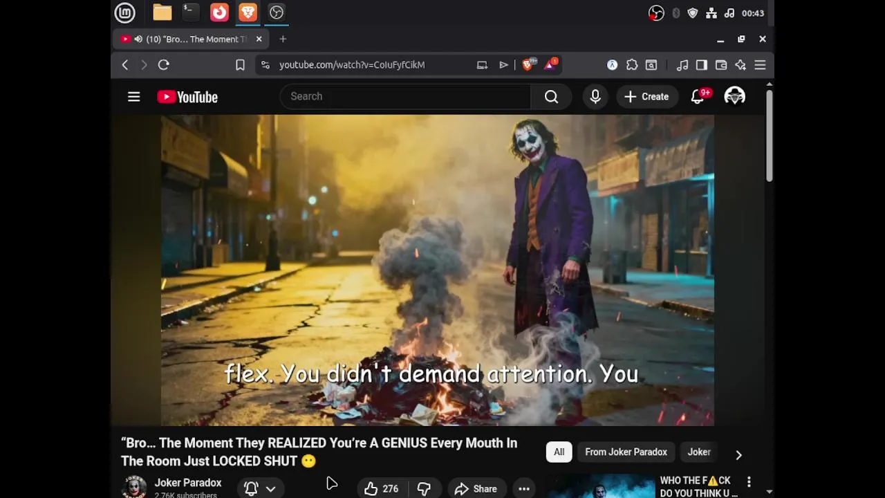Image resolution: width=885 pixels, height=498 pixels.
Task: Open Joker Paradox channel avatar
Action: pyautogui.click(x=133, y=487)
